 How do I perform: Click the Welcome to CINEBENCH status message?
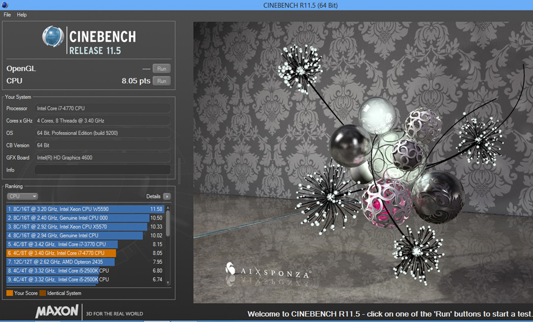[390, 314]
